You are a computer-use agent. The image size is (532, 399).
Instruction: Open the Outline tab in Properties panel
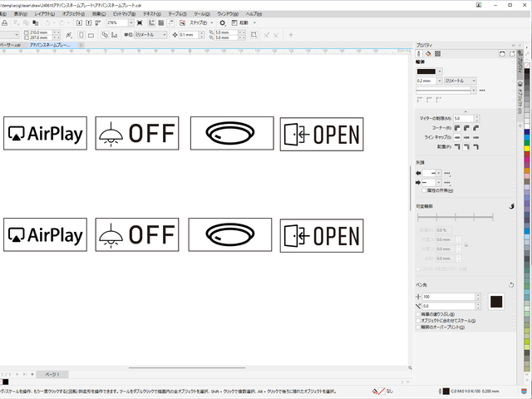tap(419, 54)
